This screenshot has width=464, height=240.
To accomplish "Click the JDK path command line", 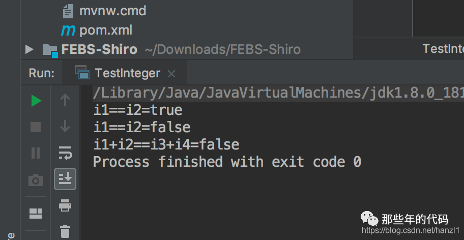I will tap(278, 94).
